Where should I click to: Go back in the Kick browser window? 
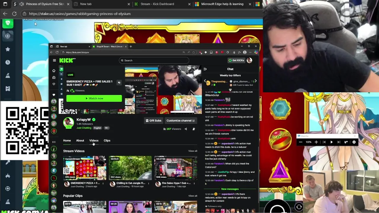[x=52, y=52]
